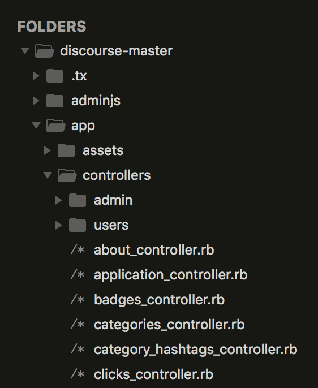This screenshot has width=318, height=388.
Task: Click file-type icon beside about_controller.rb
Action: (x=78, y=249)
